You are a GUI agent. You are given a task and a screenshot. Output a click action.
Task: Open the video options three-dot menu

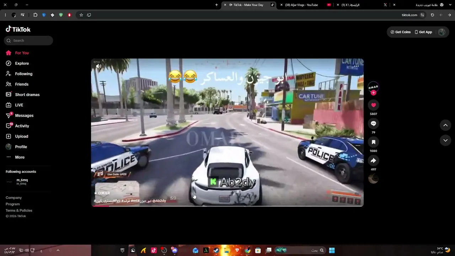coord(356,66)
